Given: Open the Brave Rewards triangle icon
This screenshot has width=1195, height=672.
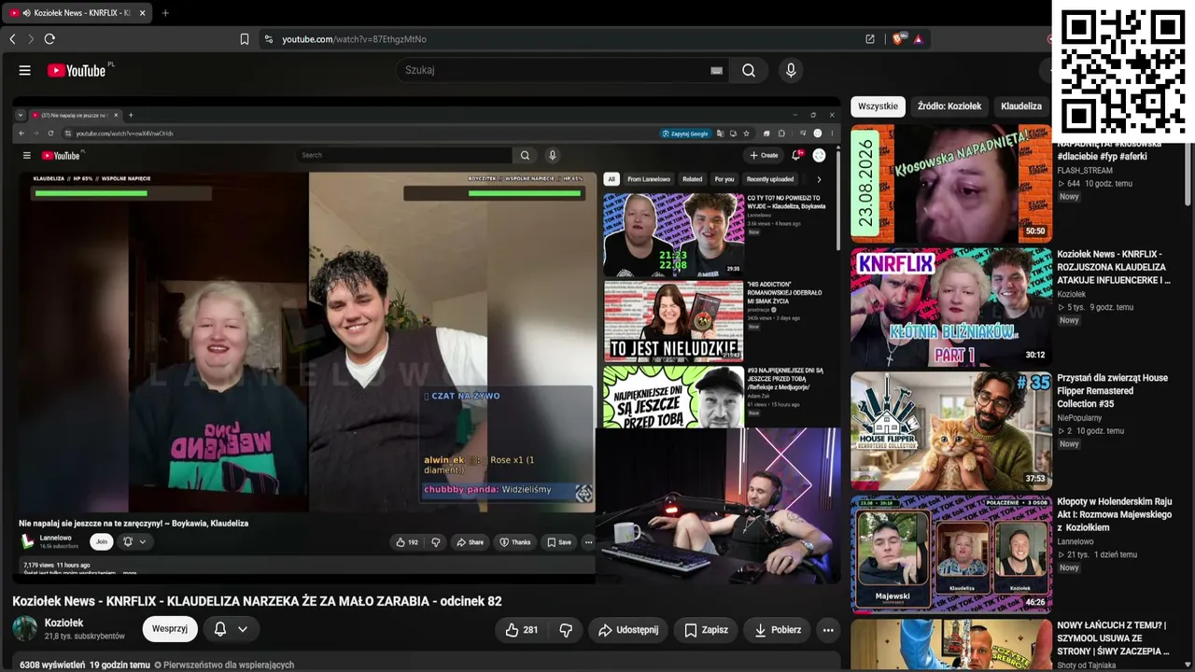Looking at the screenshot, I should [918, 39].
